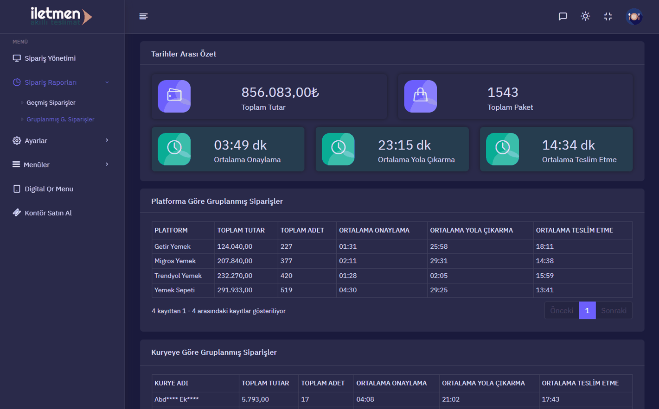The image size is (659, 409).
Task: Click the iletmen logo
Action: (61, 16)
